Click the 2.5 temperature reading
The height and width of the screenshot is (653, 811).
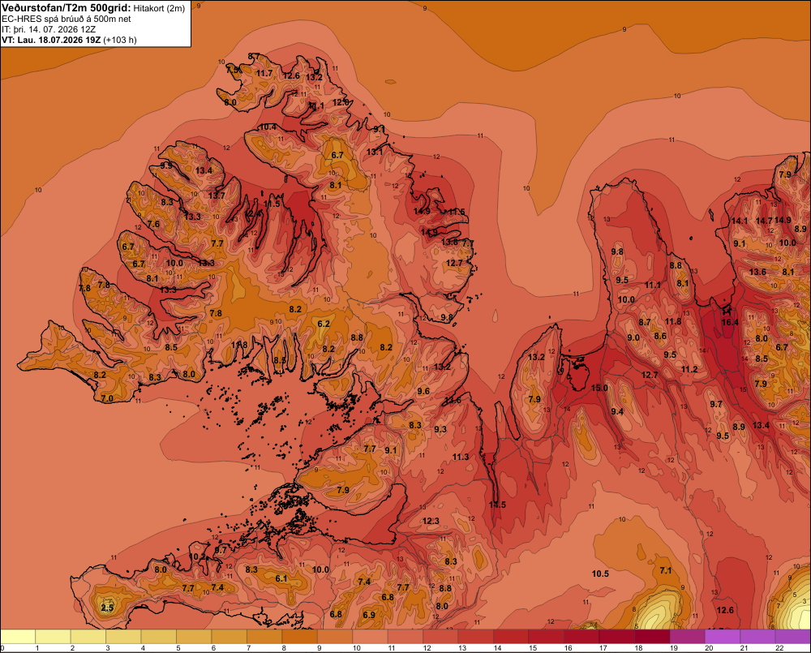[107, 608]
